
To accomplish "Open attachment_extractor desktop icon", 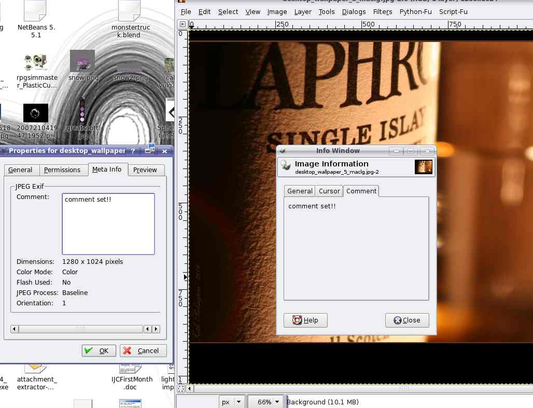I will 35,368.
